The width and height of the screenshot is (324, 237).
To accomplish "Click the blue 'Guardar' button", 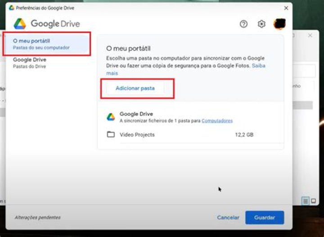I will point(265,217).
